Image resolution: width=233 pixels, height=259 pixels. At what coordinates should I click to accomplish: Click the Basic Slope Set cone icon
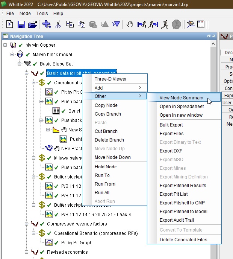[27, 64]
